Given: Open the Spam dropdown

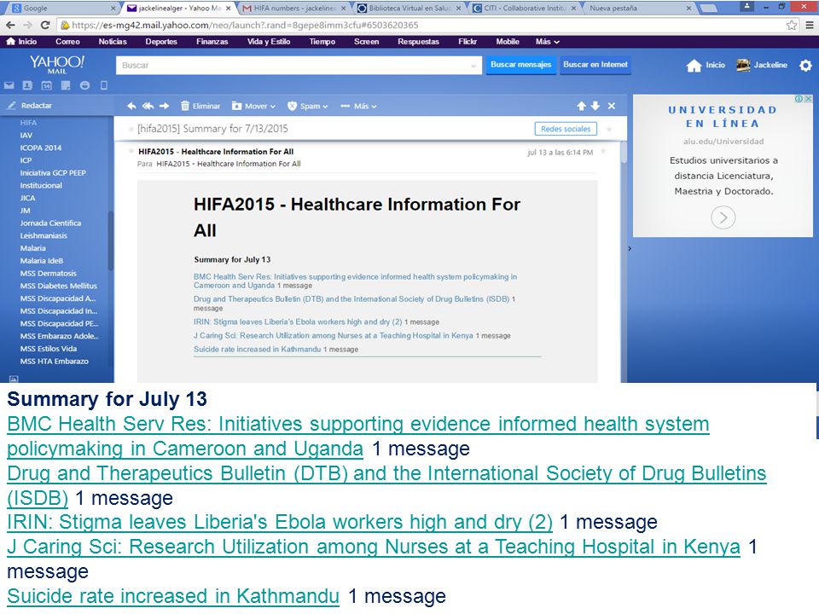Looking at the screenshot, I should 308,106.
